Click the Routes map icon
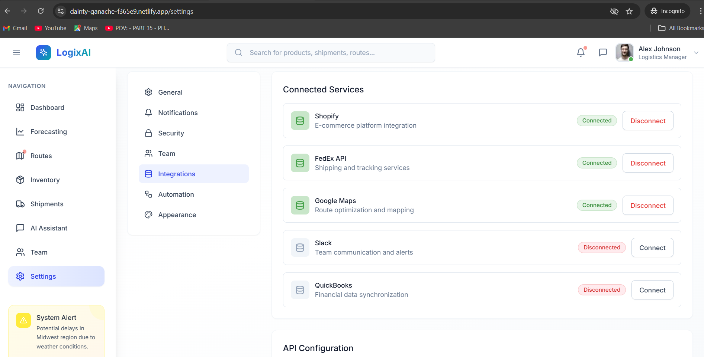This screenshot has height=357, width=704. (x=20, y=156)
